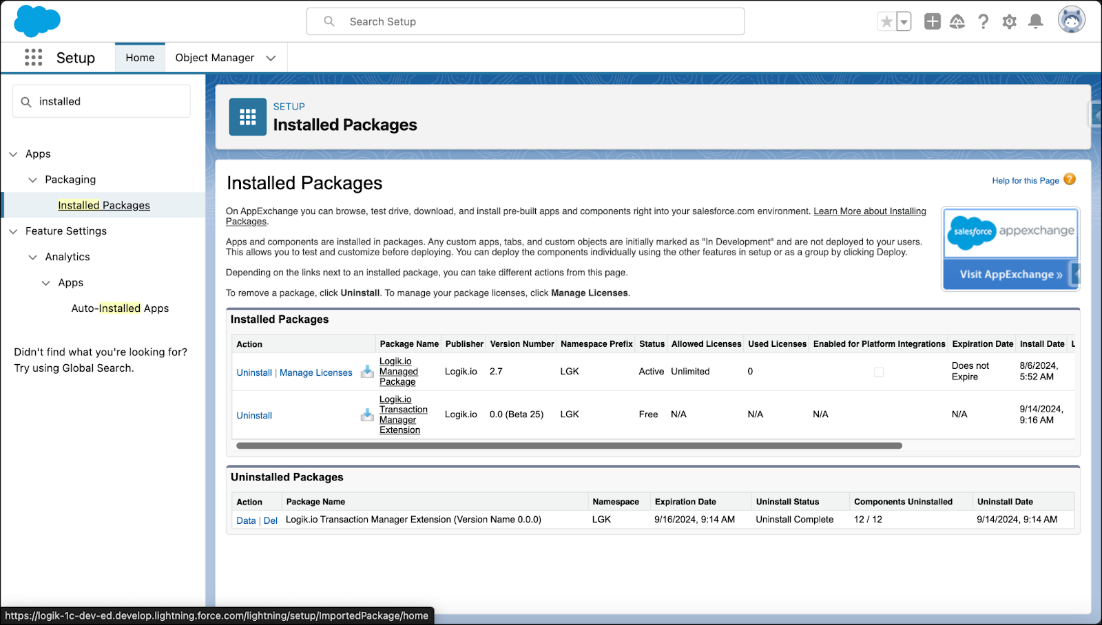The width and height of the screenshot is (1102, 625).
Task: Open the global actions plus icon
Action: coord(932,21)
